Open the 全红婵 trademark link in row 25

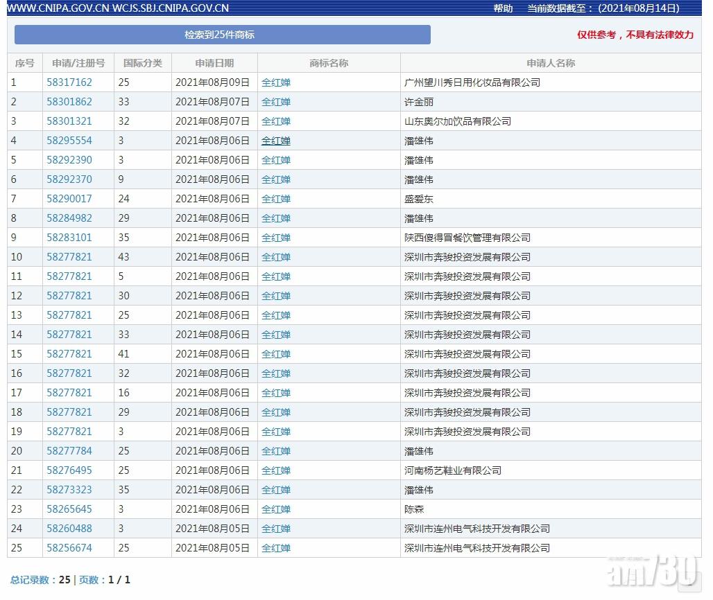[x=276, y=548]
